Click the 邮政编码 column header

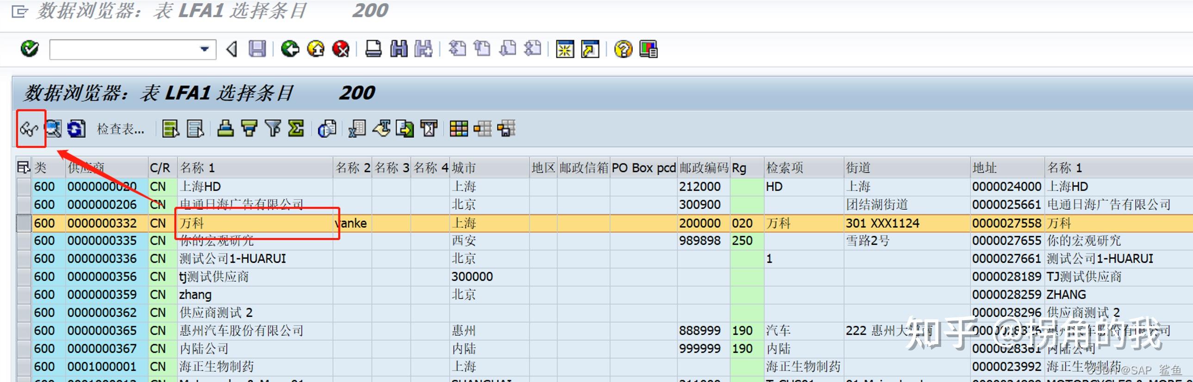(x=704, y=168)
